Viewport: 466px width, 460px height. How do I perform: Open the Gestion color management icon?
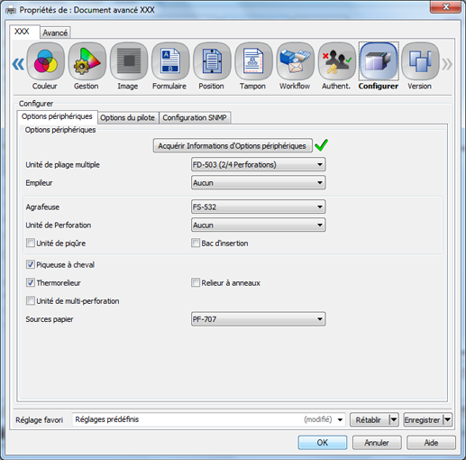[x=87, y=61]
